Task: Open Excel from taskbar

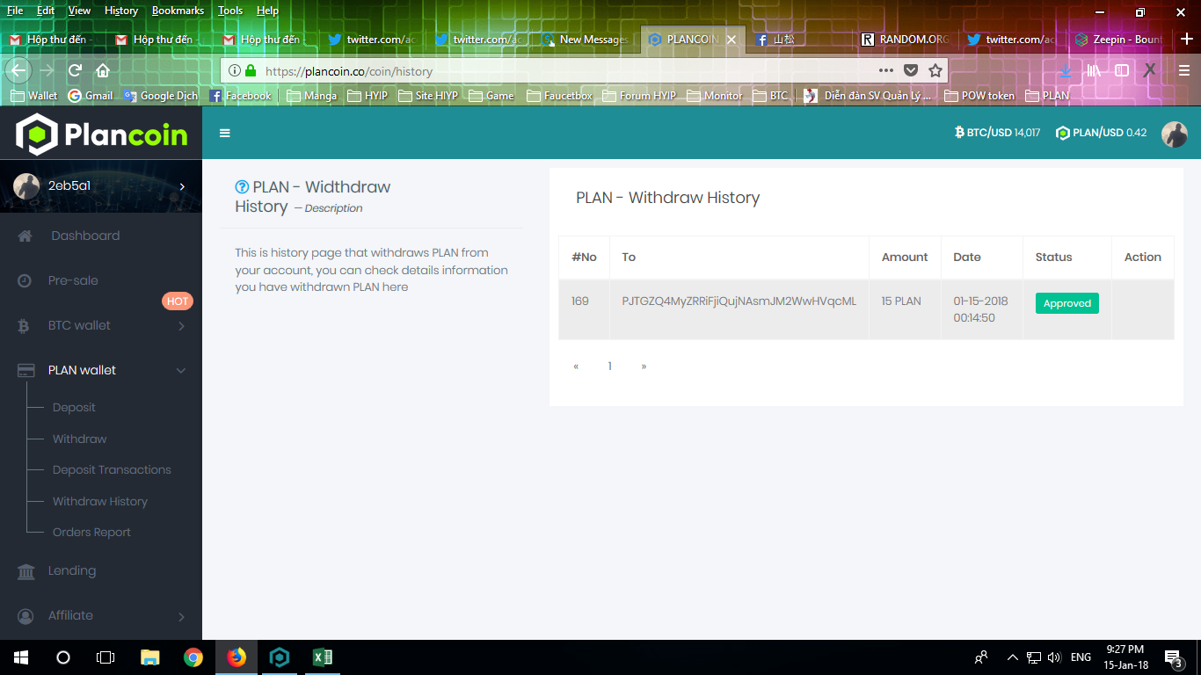Action: 322,657
